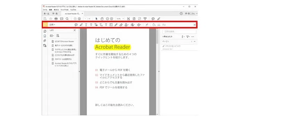Expand the 注釈 dropdown

(52, 25)
